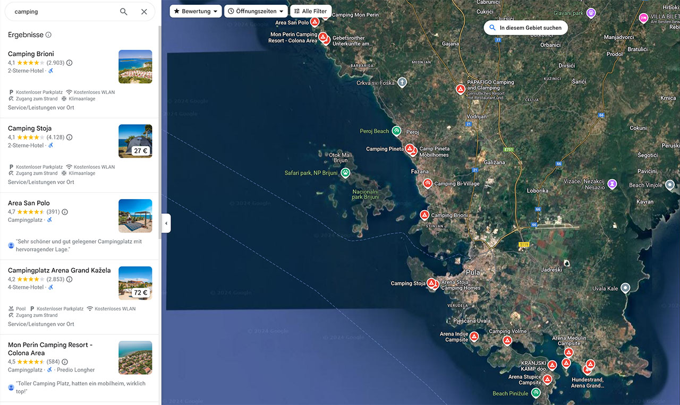Select Arena Medulin Campsite pin

pyautogui.click(x=569, y=352)
